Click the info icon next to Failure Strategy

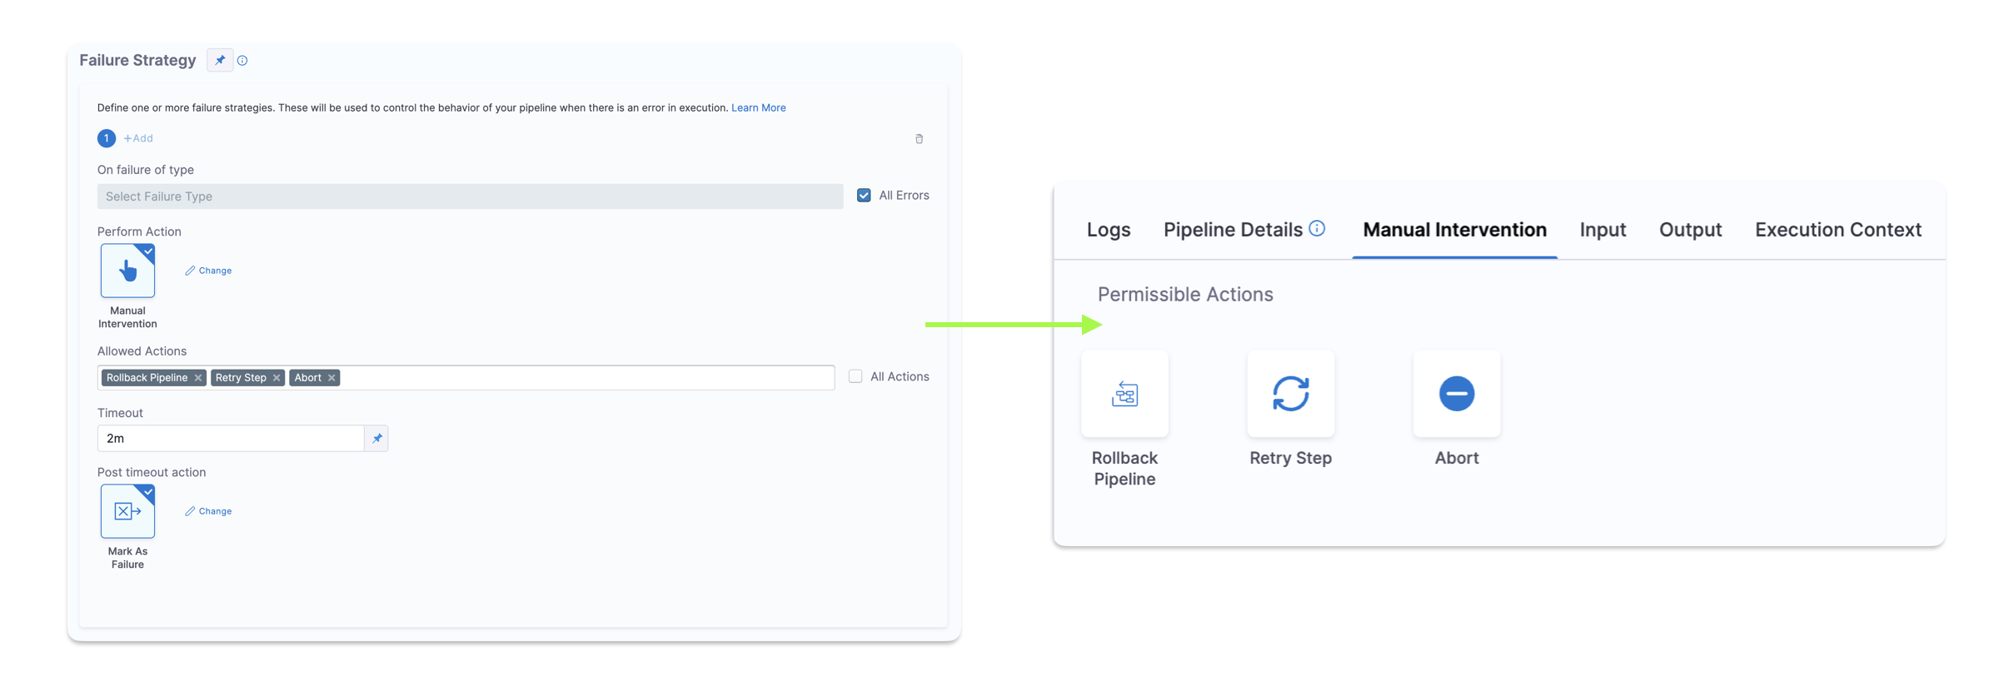coord(242,61)
